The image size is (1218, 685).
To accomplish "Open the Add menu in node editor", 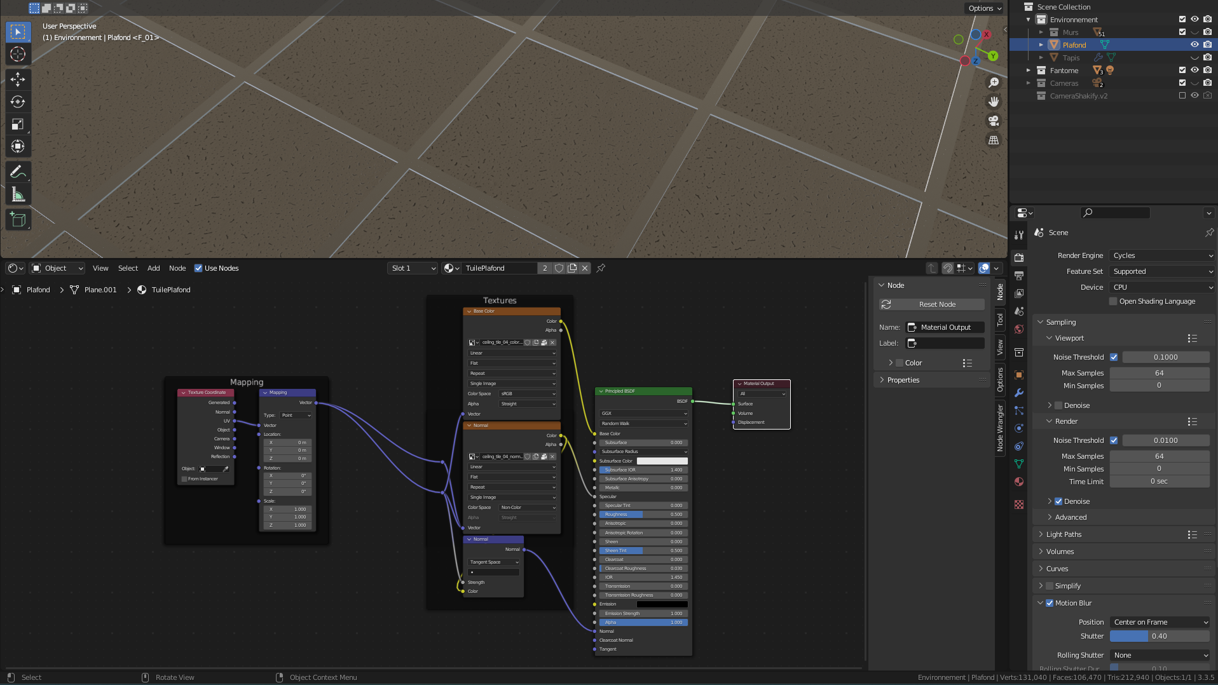I will tap(153, 268).
